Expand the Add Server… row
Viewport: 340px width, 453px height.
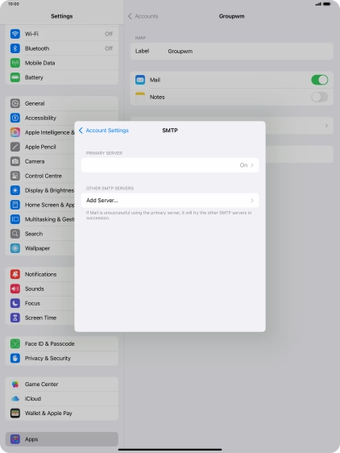tap(170, 200)
